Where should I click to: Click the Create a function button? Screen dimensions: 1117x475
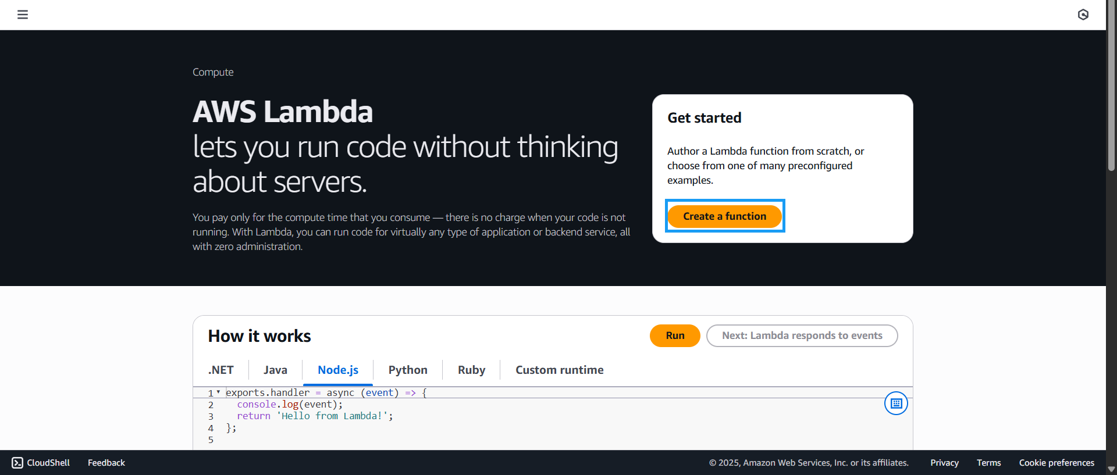click(724, 216)
